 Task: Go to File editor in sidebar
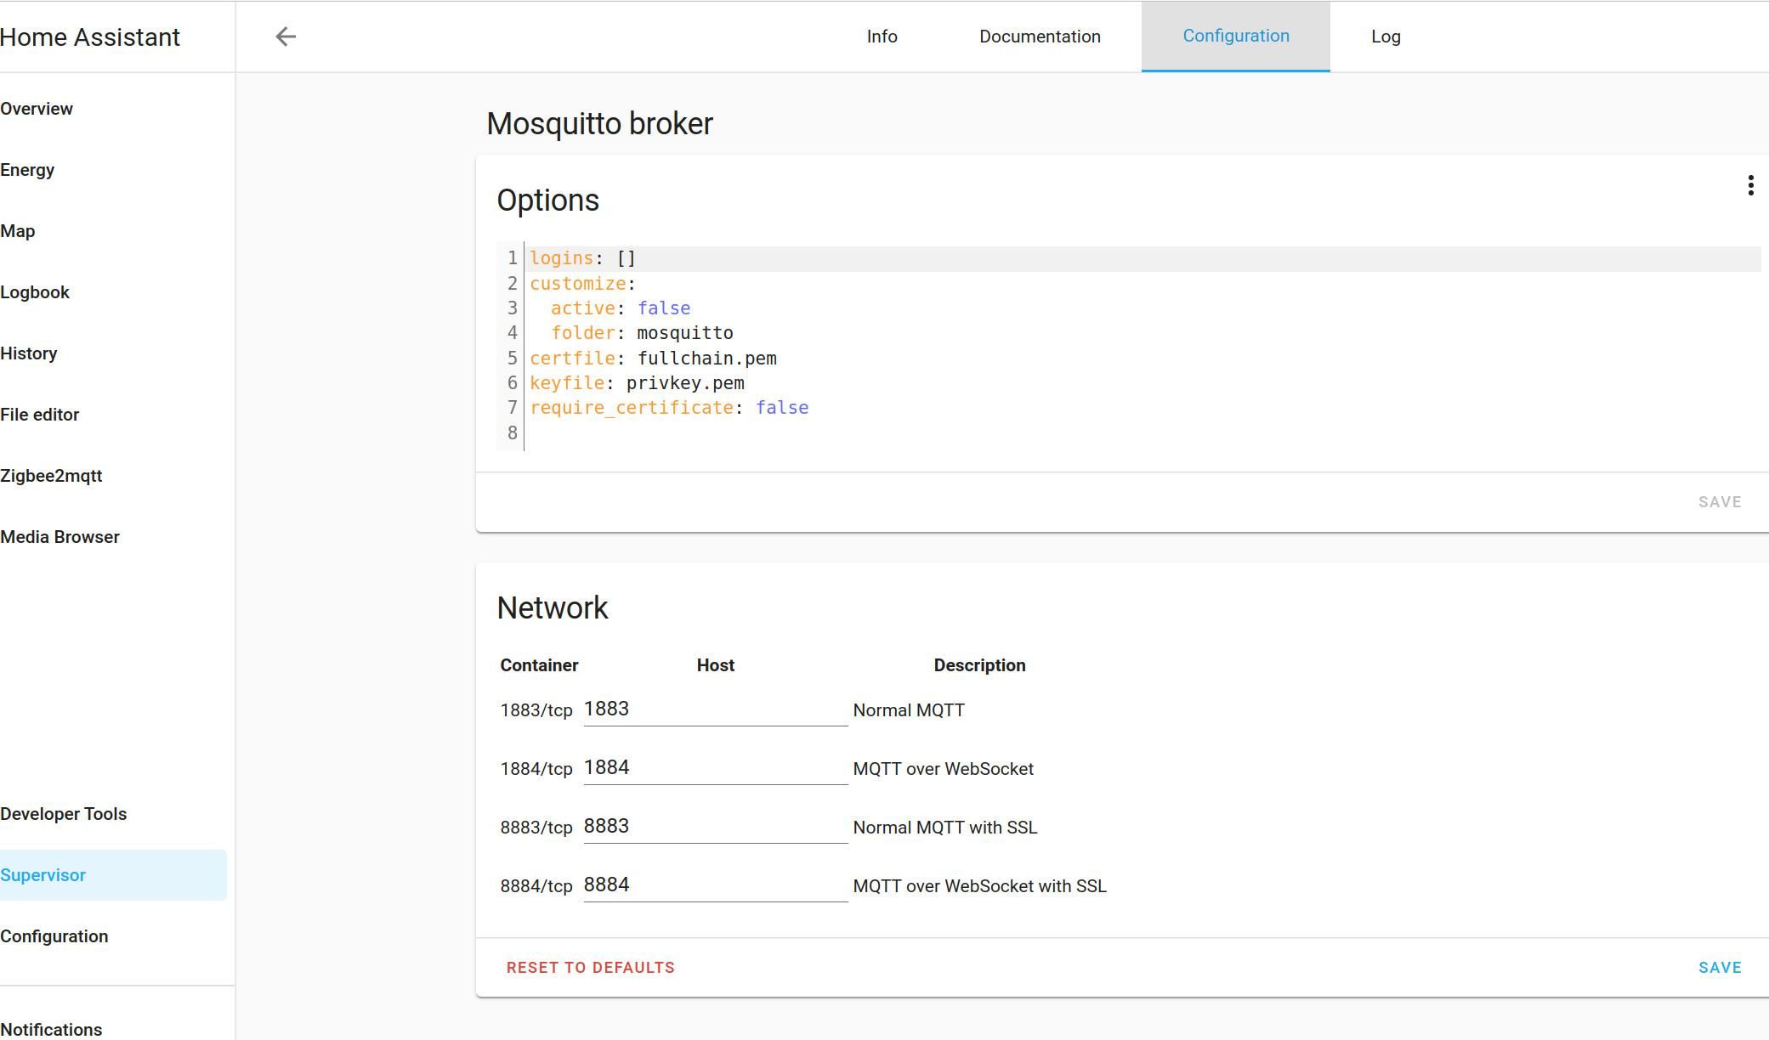(x=40, y=415)
